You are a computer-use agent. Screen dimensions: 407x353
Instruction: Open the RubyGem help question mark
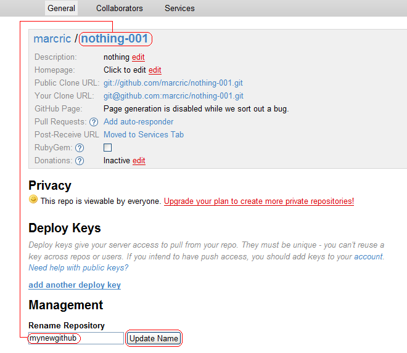(80, 148)
